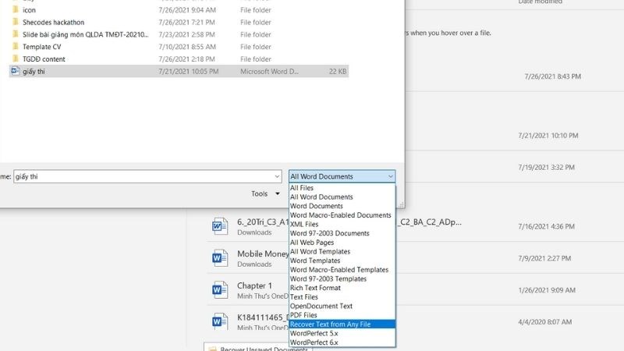Click the Shecodes hackathon folder icon

click(15, 23)
